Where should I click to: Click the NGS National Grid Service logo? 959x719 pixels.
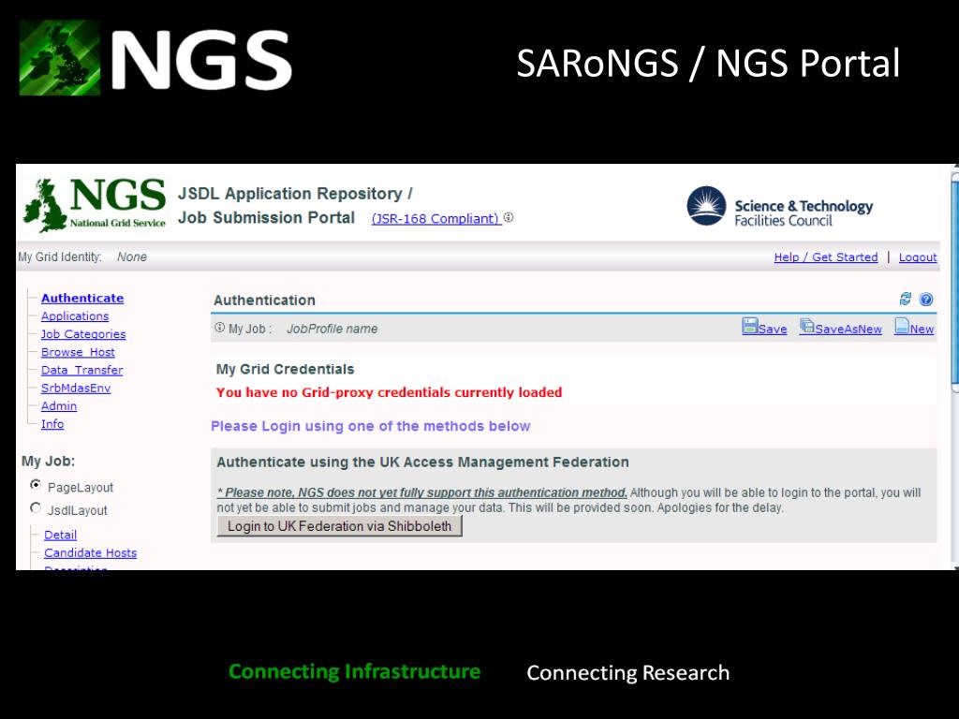tap(95, 205)
